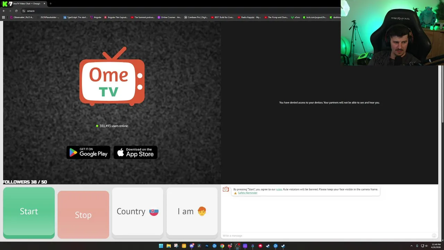Open the TypeScript: The start bookmark
Screen dimensions: 444x250
click(75, 17)
